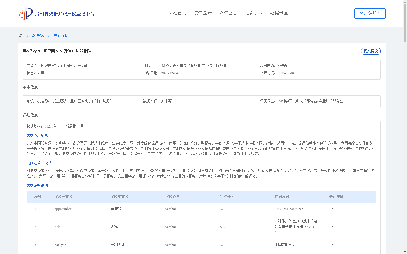Click the 申请号 Chinese name cell

coord(116,209)
